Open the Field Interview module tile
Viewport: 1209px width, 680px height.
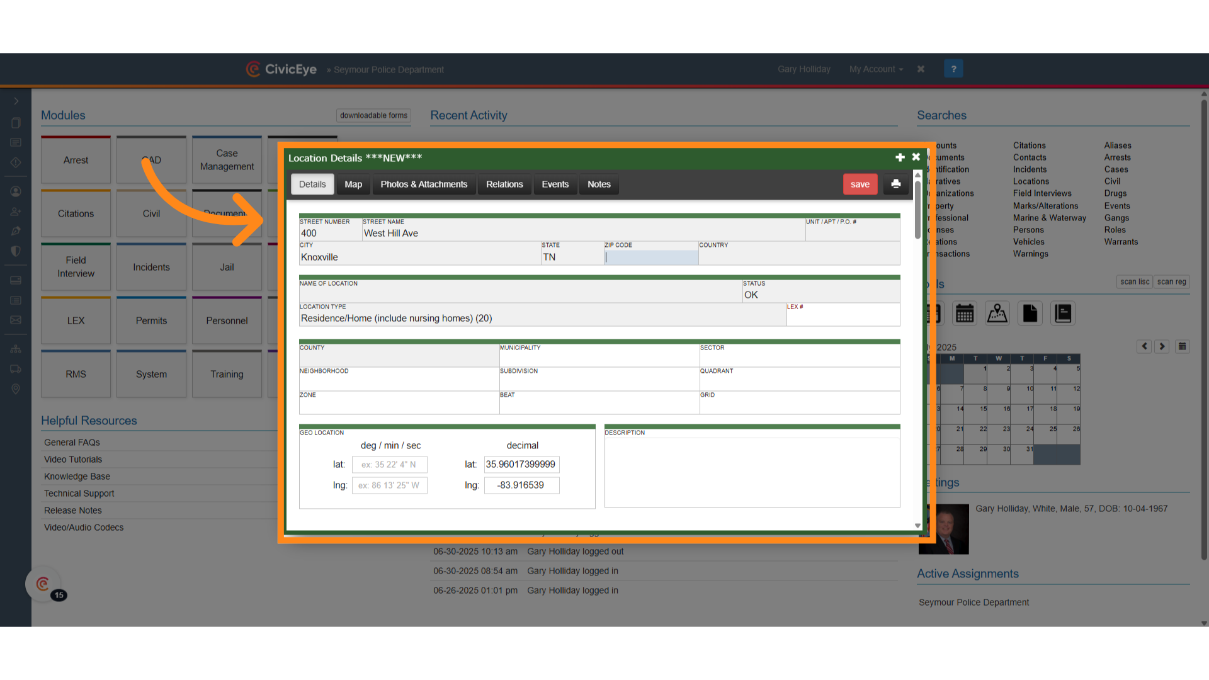76,267
